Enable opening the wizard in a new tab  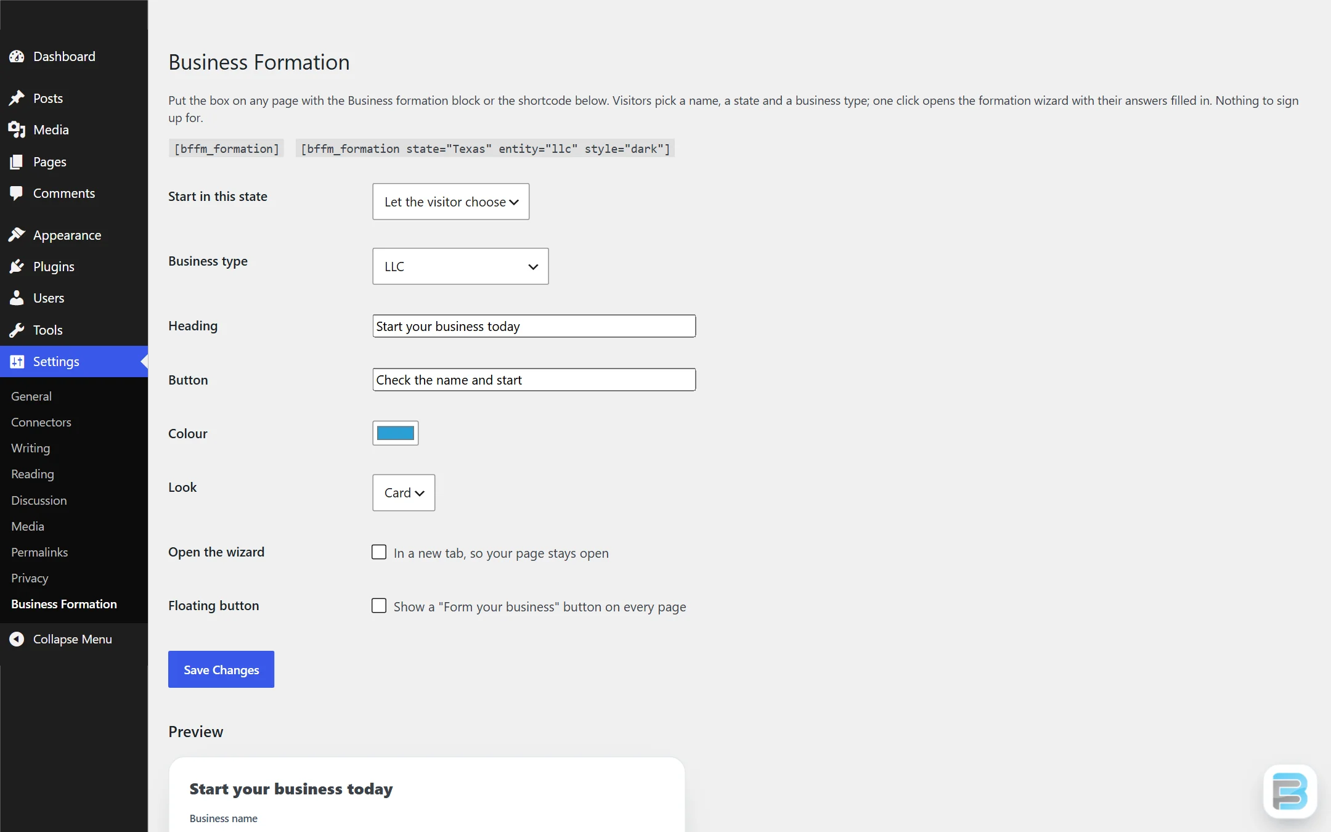tap(379, 552)
